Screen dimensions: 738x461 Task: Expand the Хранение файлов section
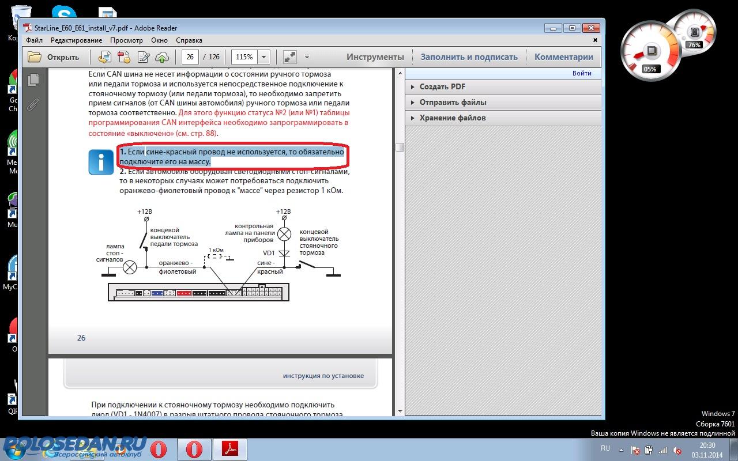(453, 118)
